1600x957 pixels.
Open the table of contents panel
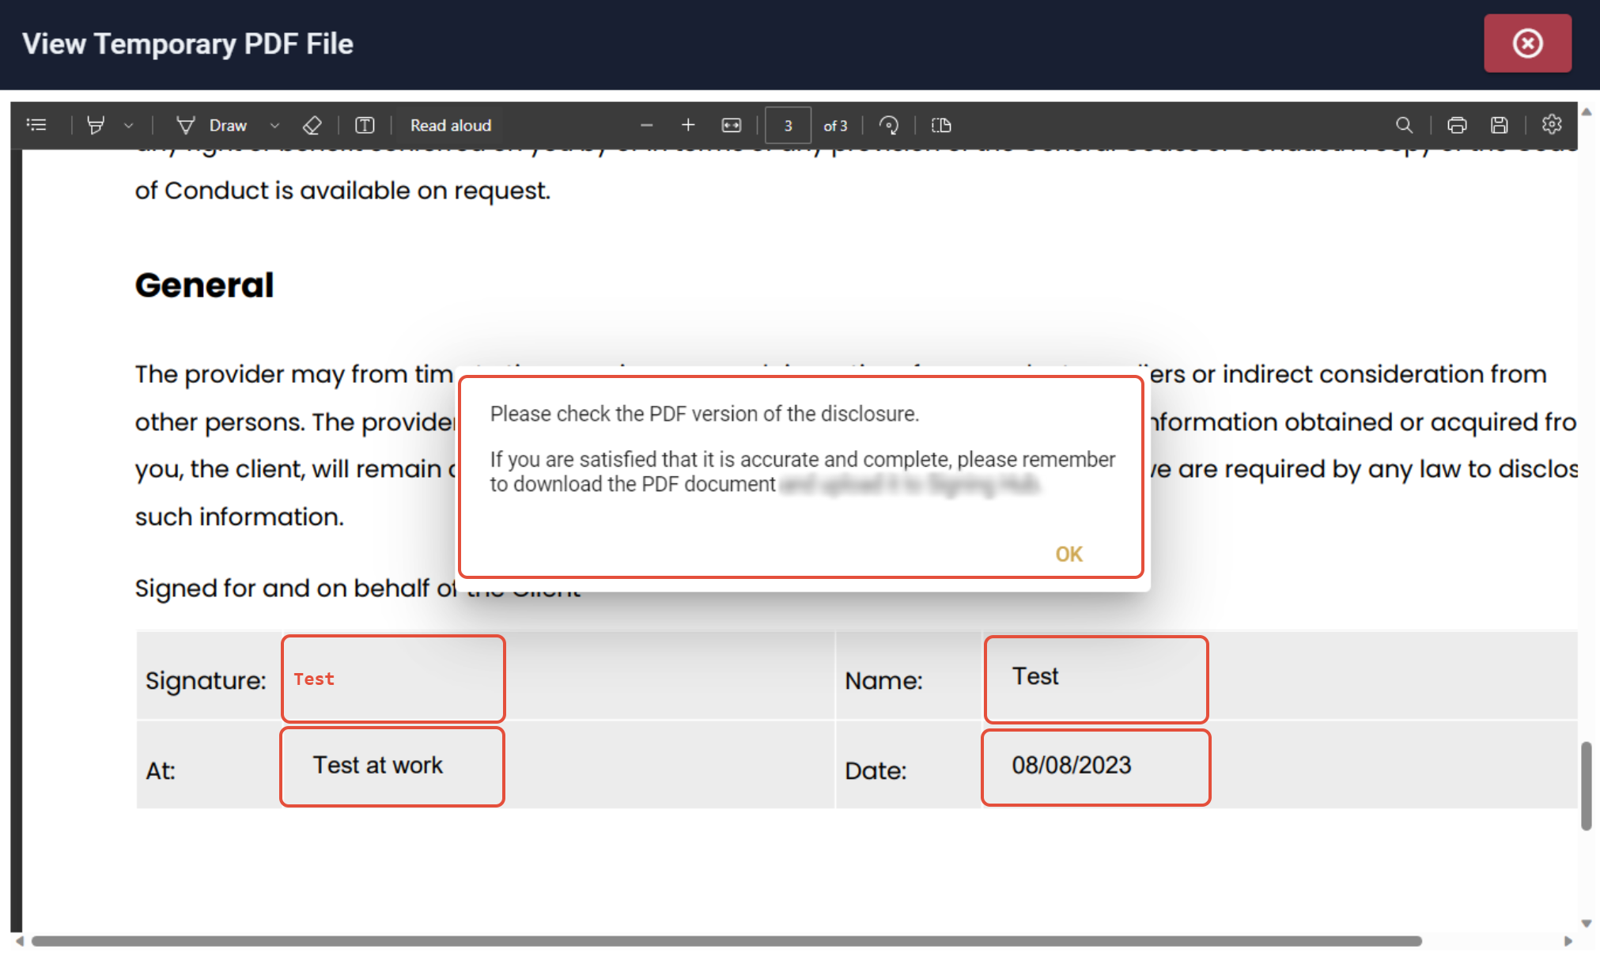(x=36, y=125)
